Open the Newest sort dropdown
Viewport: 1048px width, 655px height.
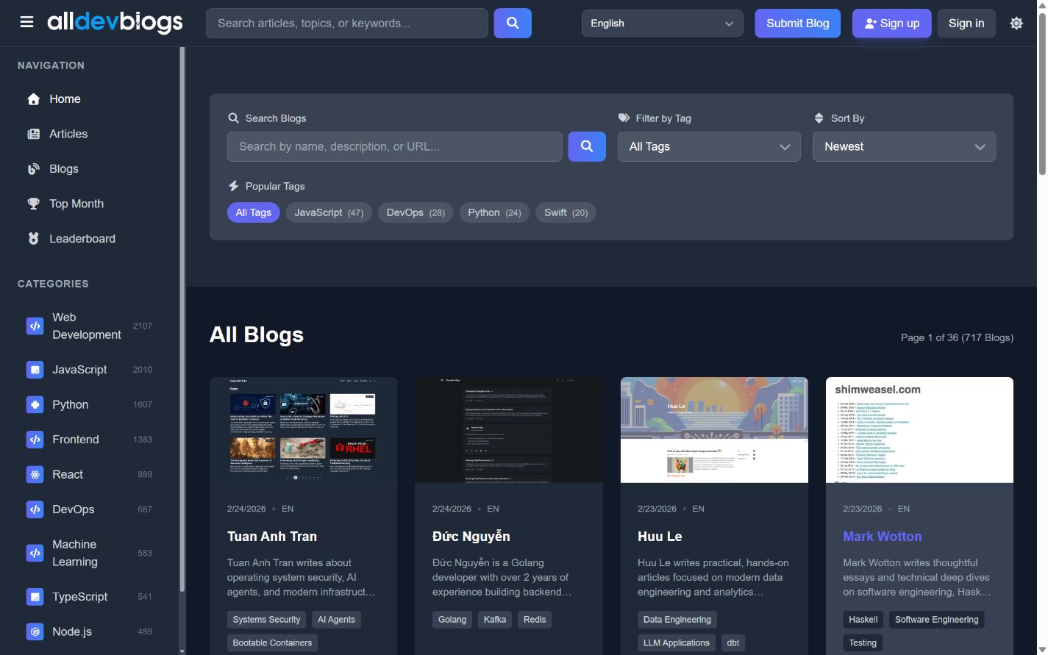(x=904, y=146)
